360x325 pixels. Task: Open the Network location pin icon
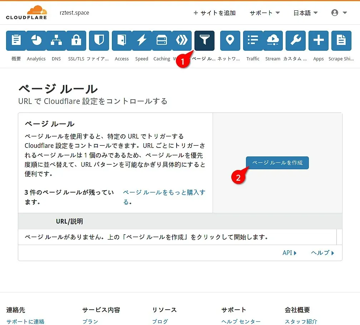[x=230, y=41]
